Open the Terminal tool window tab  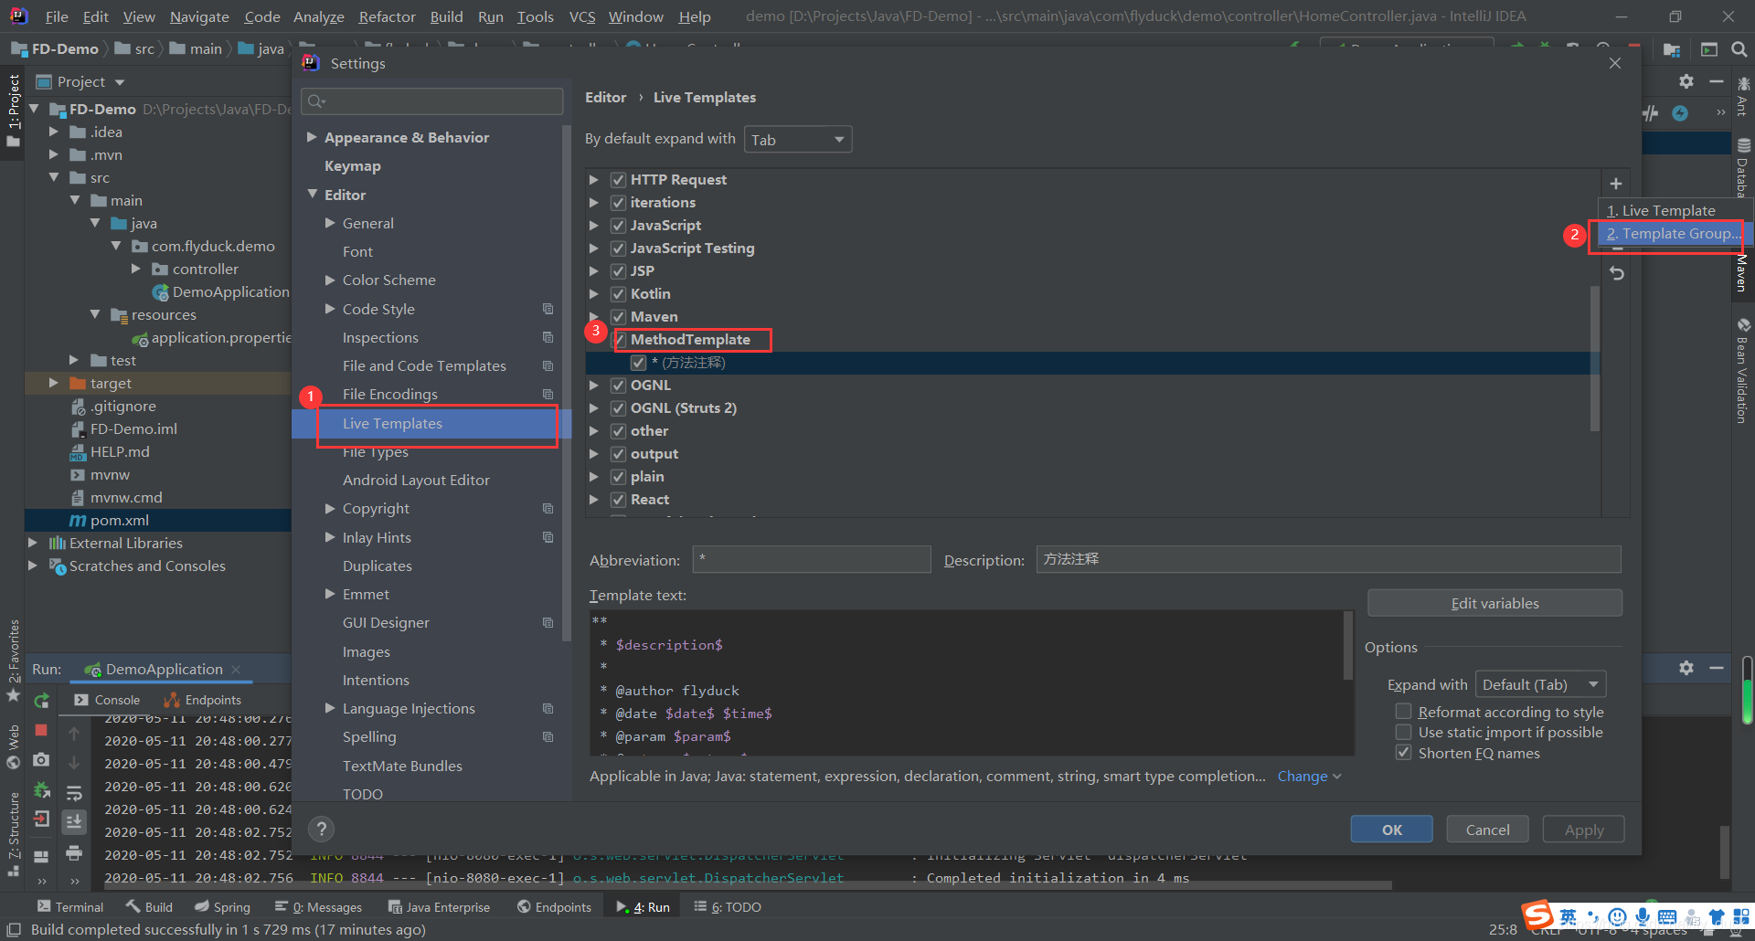(x=70, y=906)
